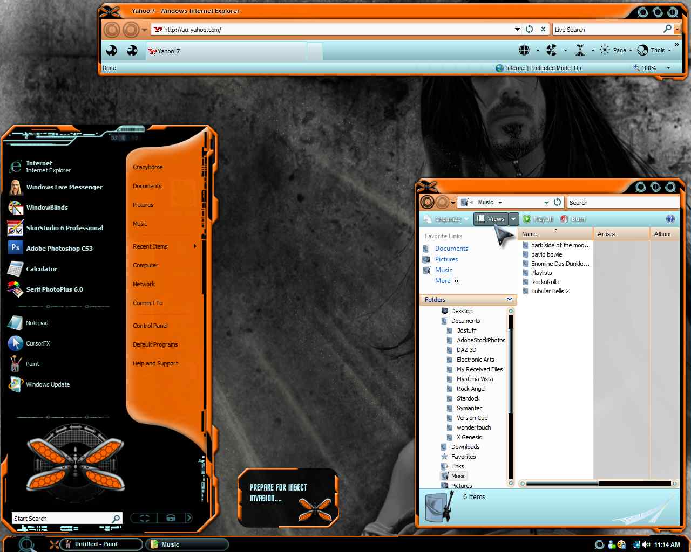Open the shutdown options arrow in Start menu

click(188, 518)
